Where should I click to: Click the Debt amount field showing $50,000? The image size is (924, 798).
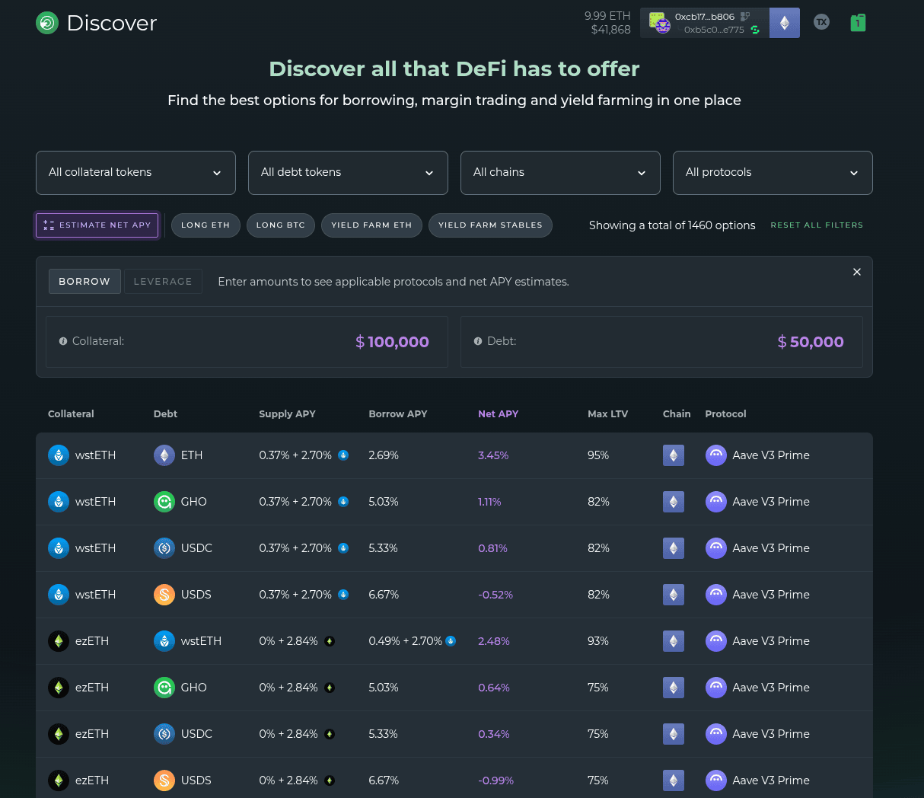(x=661, y=342)
